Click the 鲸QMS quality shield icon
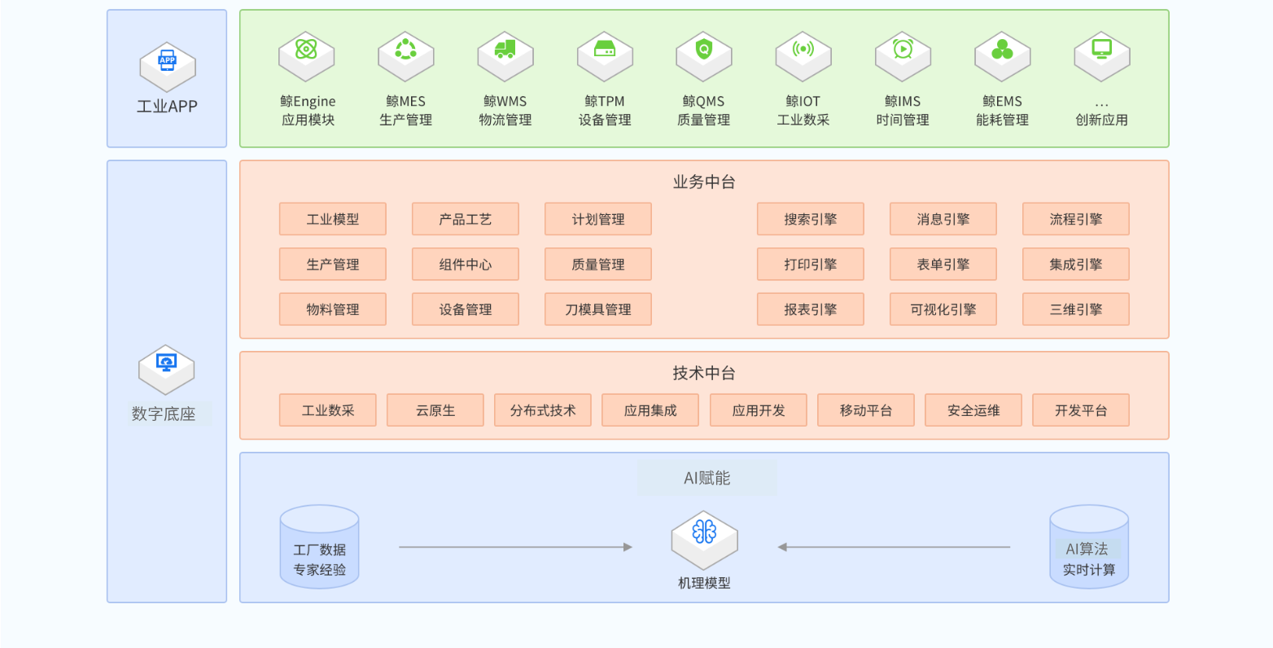This screenshot has height=648, width=1273. pos(704,56)
